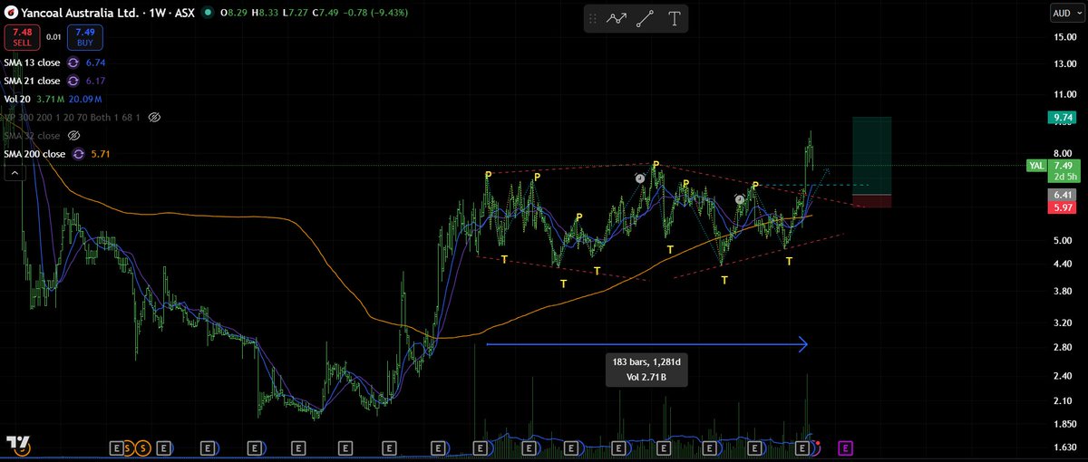Image resolution: width=1088 pixels, height=462 pixels.
Task: Select the SMA 21 close legend
Action: (32, 81)
